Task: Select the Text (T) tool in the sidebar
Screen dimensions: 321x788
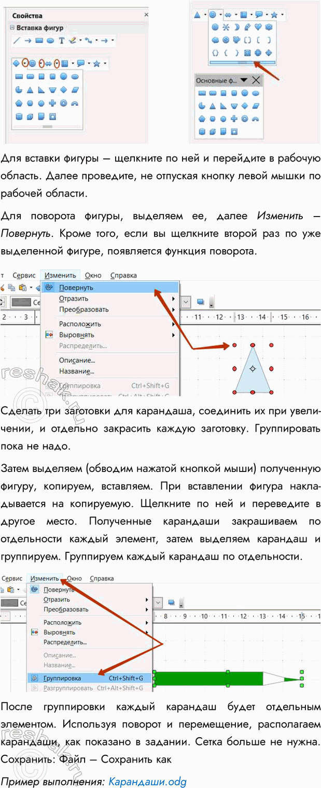Action: 61,40
